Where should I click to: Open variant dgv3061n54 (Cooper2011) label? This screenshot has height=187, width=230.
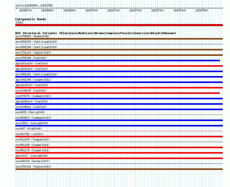click(x=33, y=80)
